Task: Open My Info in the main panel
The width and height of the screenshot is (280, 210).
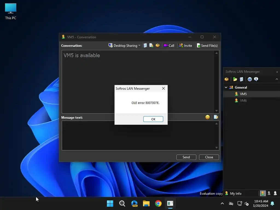Action: pyautogui.click(x=234, y=193)
